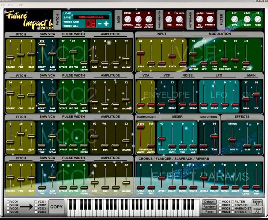Check destination VCO4 box beside COPY button
Viewport: 268px width, 220px height.
coord(36,212)
